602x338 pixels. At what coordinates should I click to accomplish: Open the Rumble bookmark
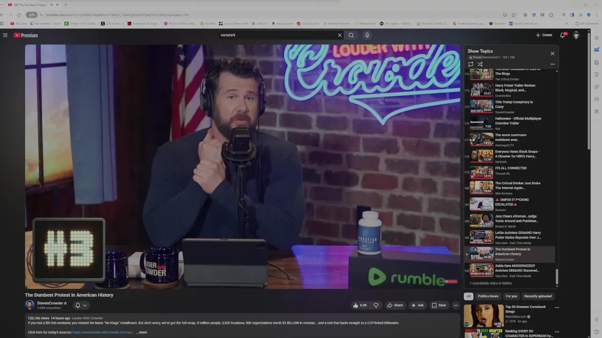(x=208, y=23)
